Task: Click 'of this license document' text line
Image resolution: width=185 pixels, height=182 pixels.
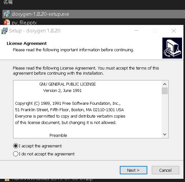Action: pos(66,123)
